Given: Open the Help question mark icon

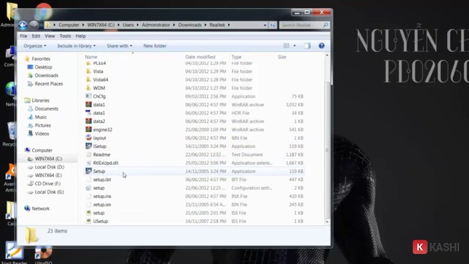Looking at the screenshot, I should click(x=322, y=46).
